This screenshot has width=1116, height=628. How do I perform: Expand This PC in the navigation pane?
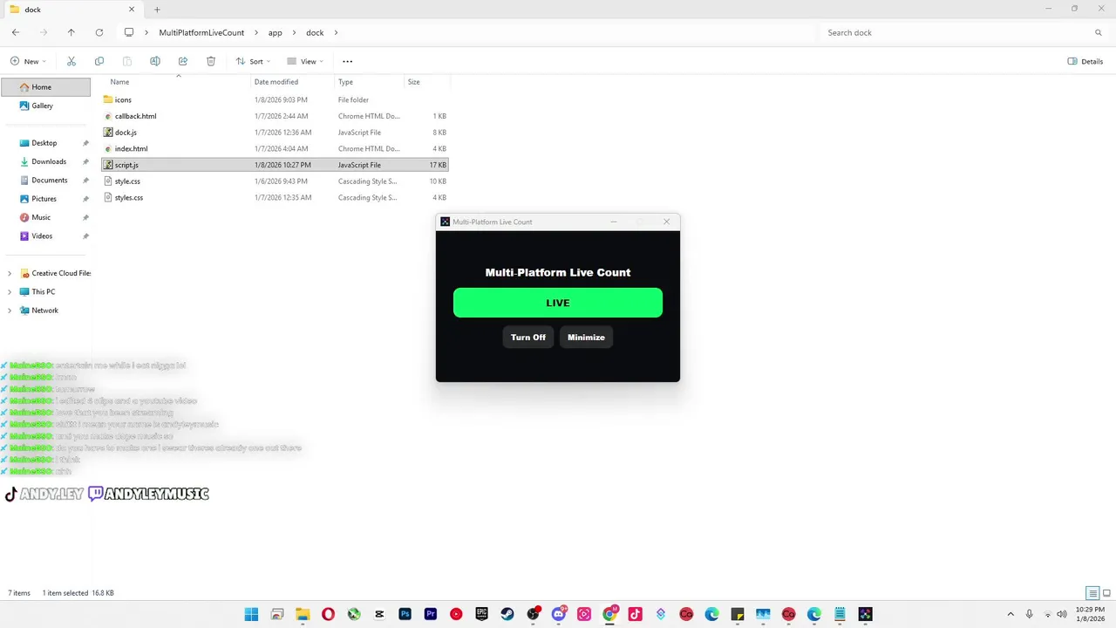[x=10, y=292]
